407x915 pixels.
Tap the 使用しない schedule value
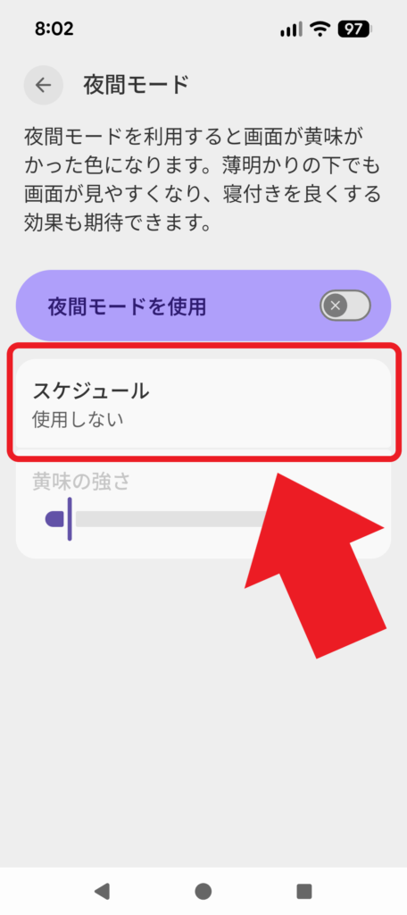(x=79, y=420)
